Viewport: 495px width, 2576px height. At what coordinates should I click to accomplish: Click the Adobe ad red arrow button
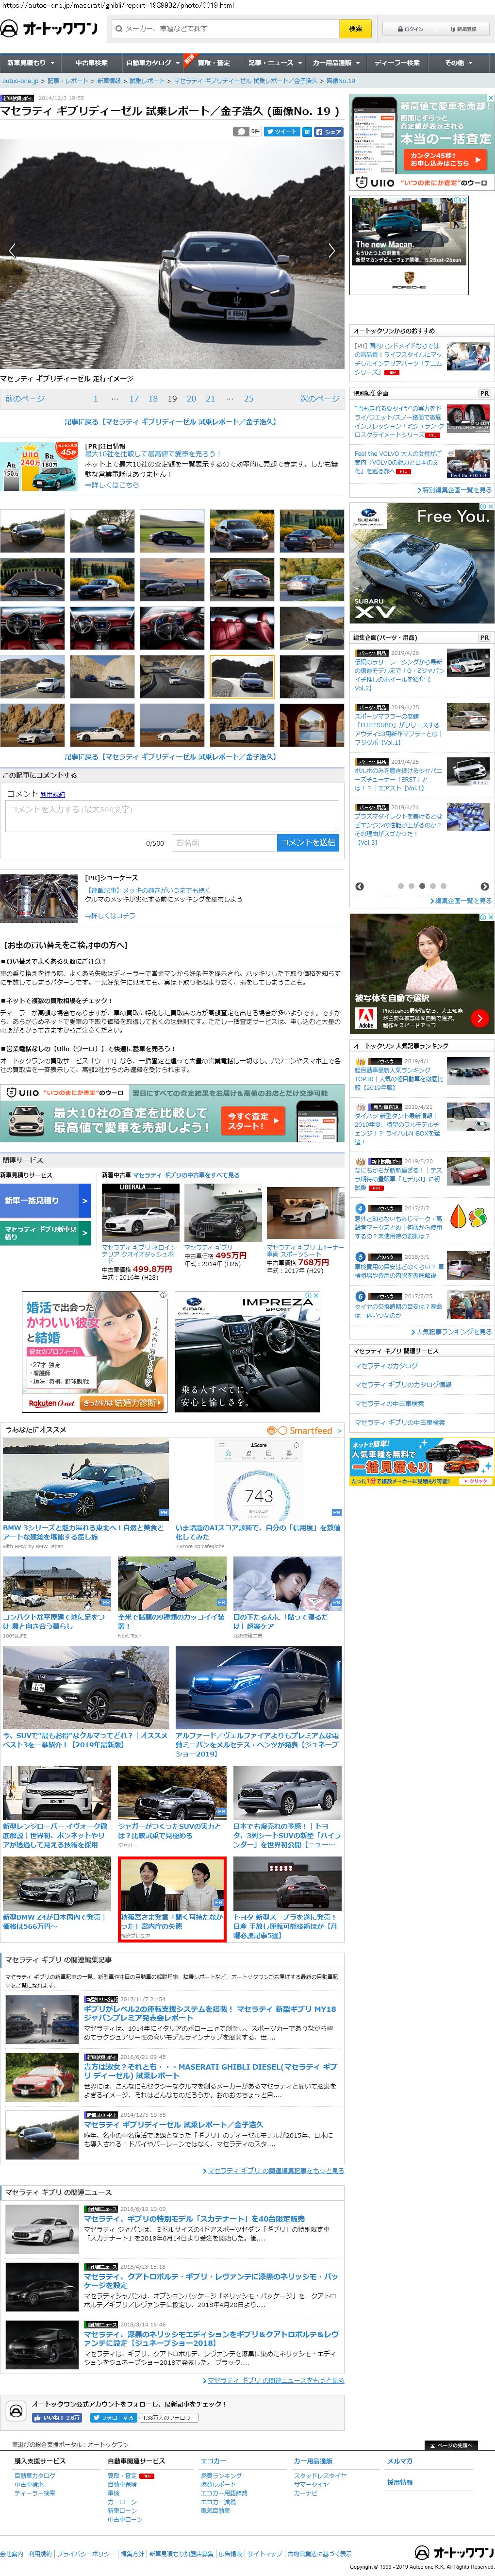pos(480,1018)
